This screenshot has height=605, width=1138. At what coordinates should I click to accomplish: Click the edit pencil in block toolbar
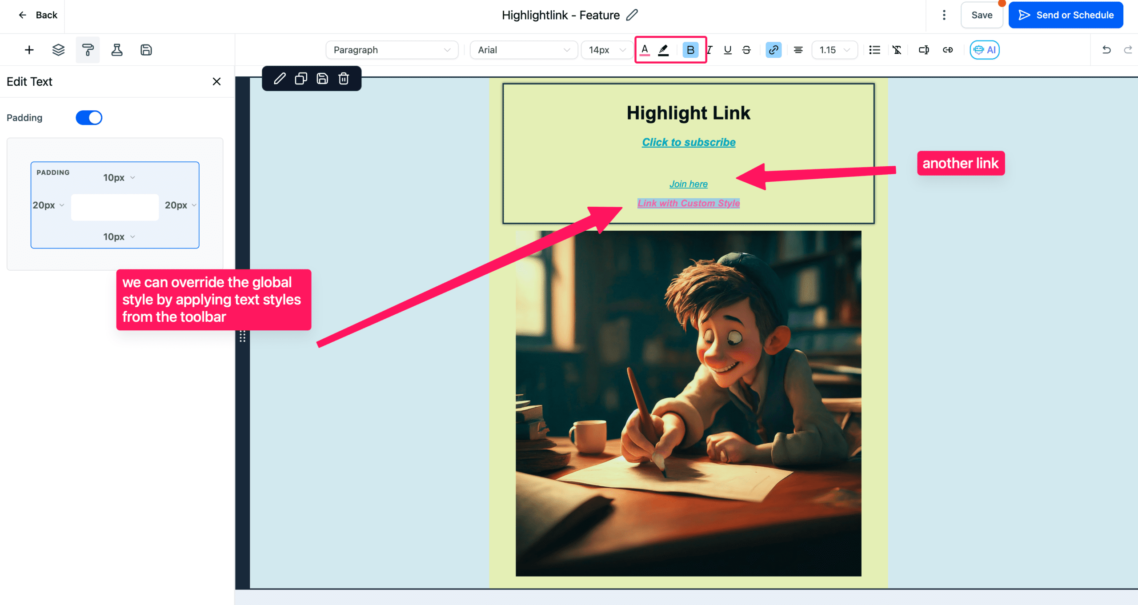pos(280,79)
